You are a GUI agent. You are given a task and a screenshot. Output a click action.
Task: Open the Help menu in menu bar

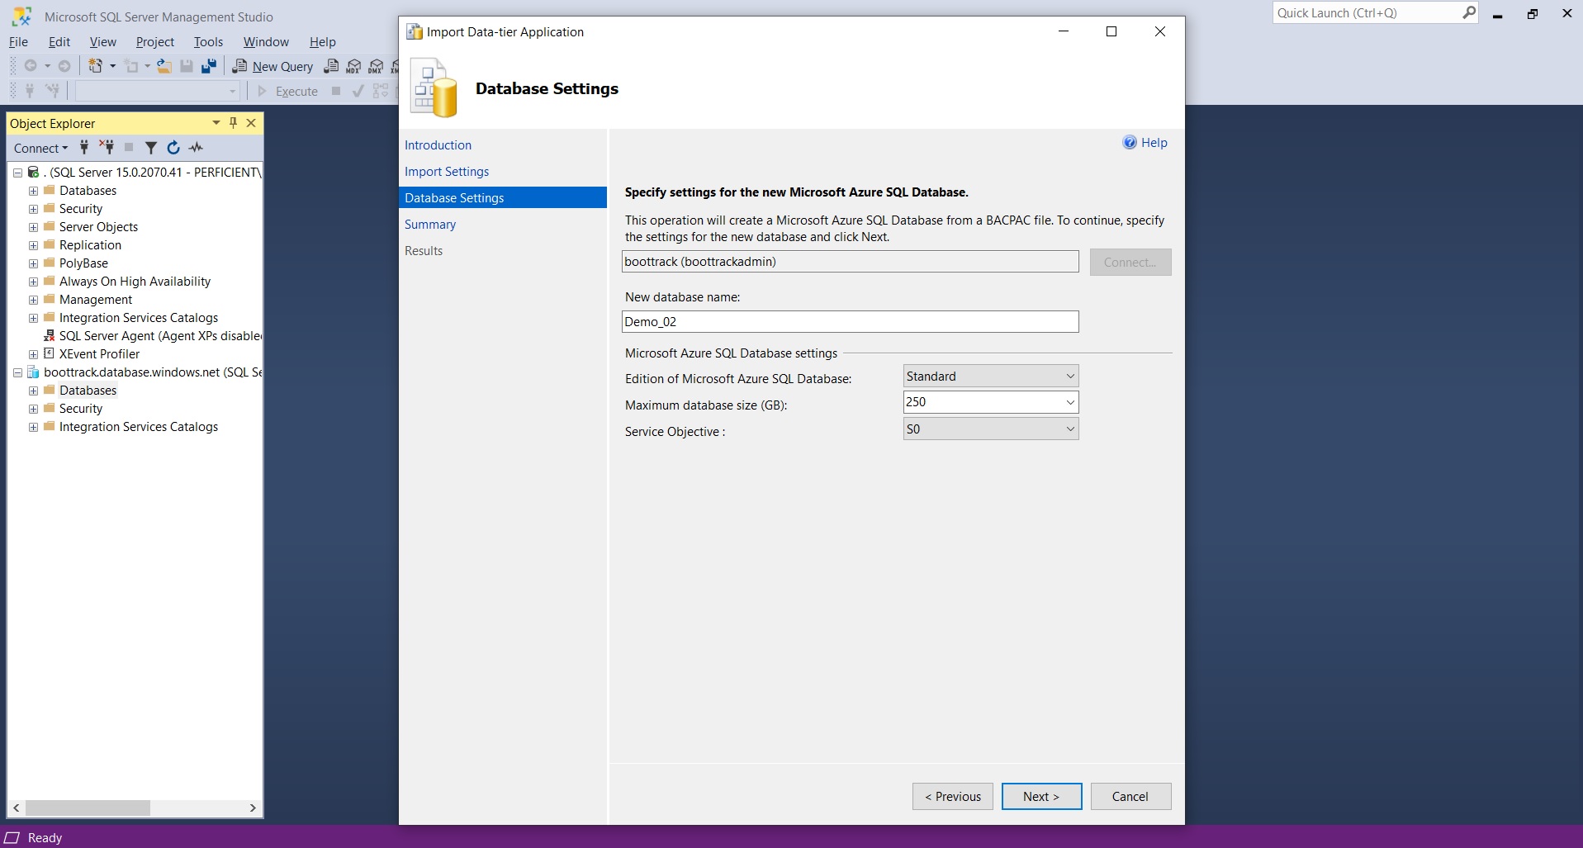tap(323, 41)
